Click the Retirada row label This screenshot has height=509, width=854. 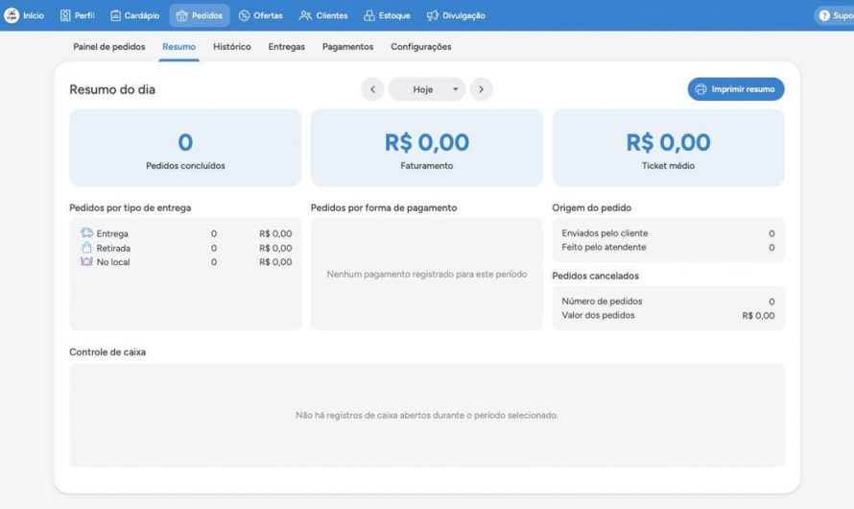click(x=113, y=248)
